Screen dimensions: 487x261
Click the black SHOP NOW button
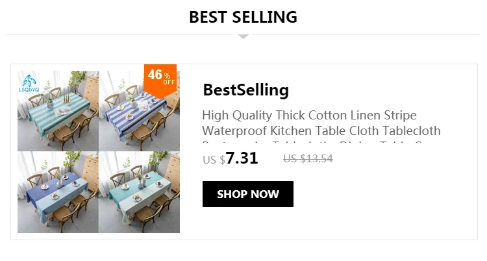pyautogui.click(x=248, y=194)
